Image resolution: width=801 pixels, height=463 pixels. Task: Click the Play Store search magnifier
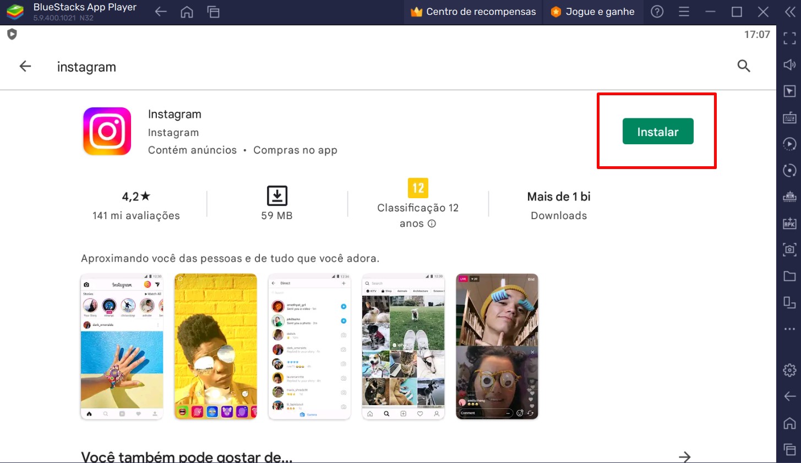tap(744, 66)
